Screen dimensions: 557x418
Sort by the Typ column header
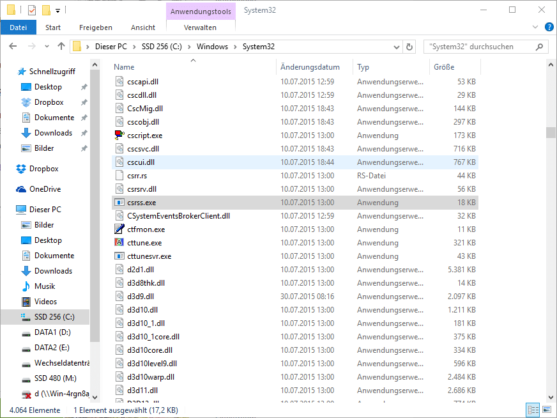tap(363, 67)
